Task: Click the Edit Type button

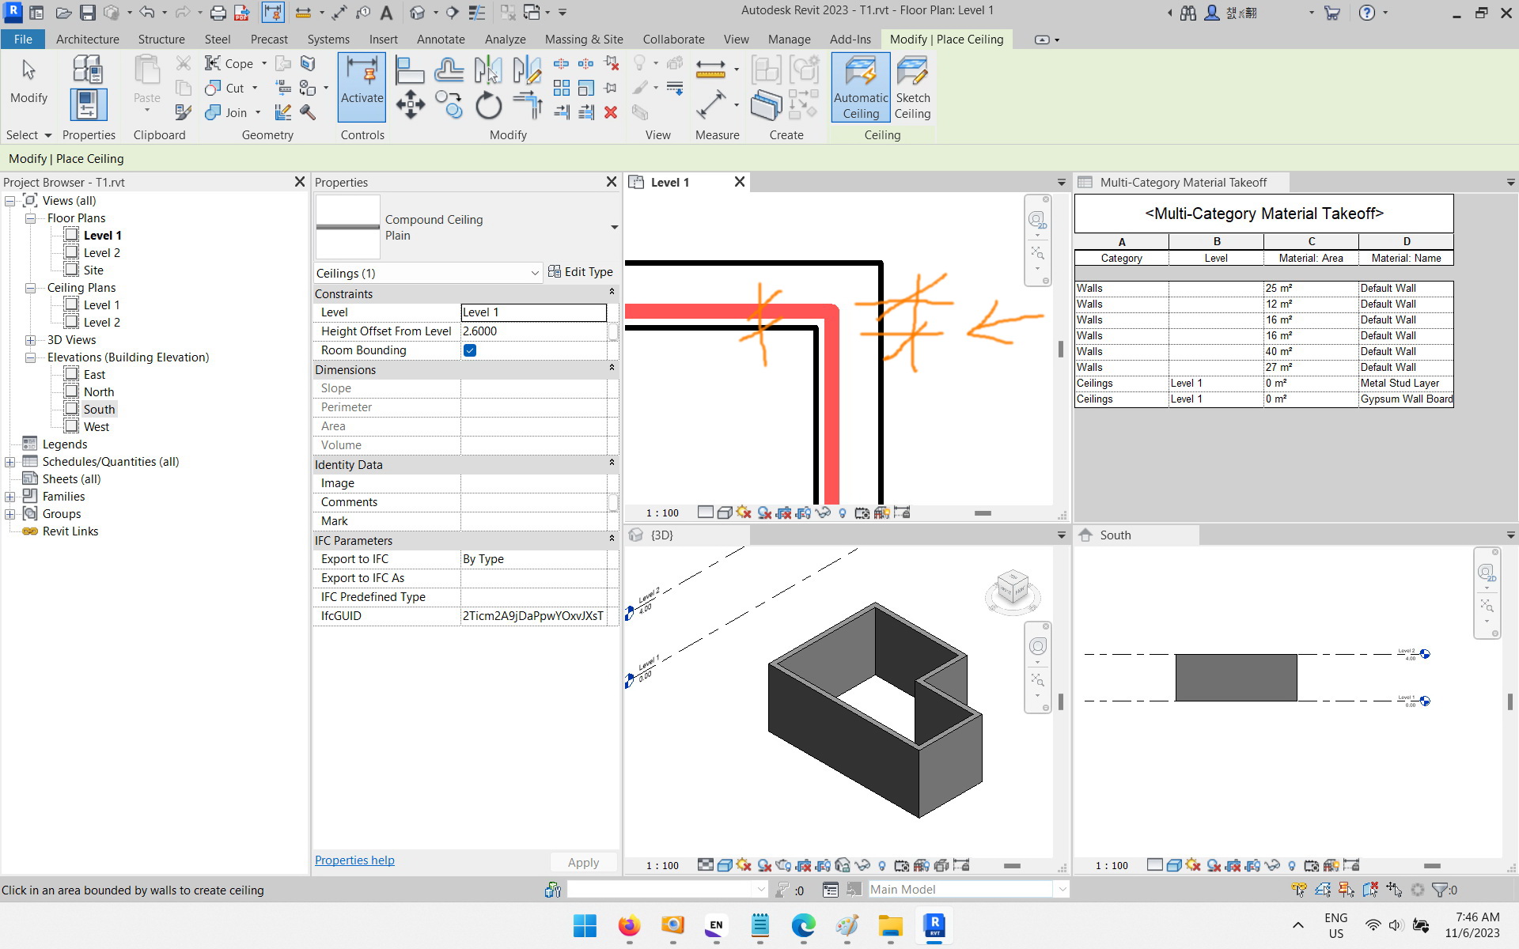Action: [581, 271]
